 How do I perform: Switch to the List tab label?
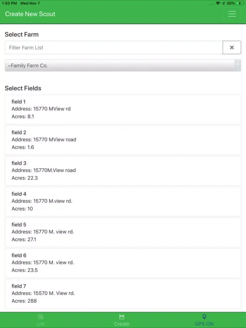coord(41,324)
